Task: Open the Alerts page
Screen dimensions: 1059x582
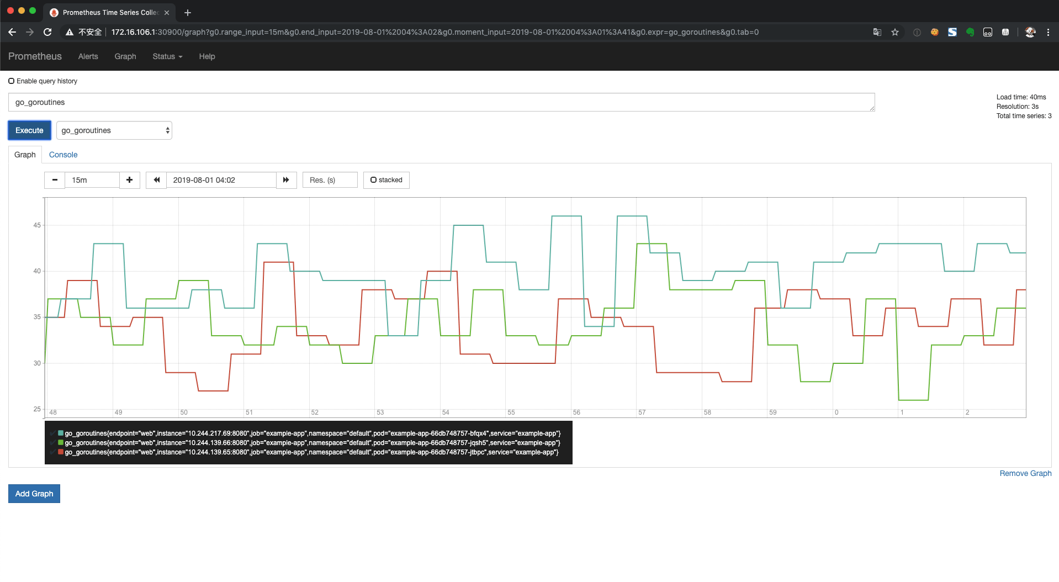Action: tap(88, 56)
